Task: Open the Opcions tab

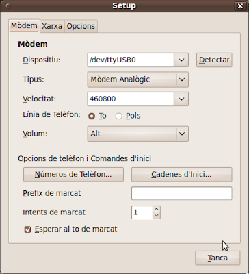Action: [x=81, y=26]
